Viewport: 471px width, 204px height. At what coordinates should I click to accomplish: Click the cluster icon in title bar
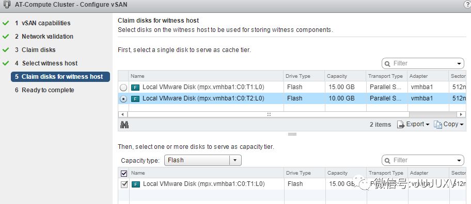[7, 5]
